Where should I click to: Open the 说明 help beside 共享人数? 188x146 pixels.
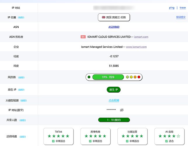tap(23, 120)
